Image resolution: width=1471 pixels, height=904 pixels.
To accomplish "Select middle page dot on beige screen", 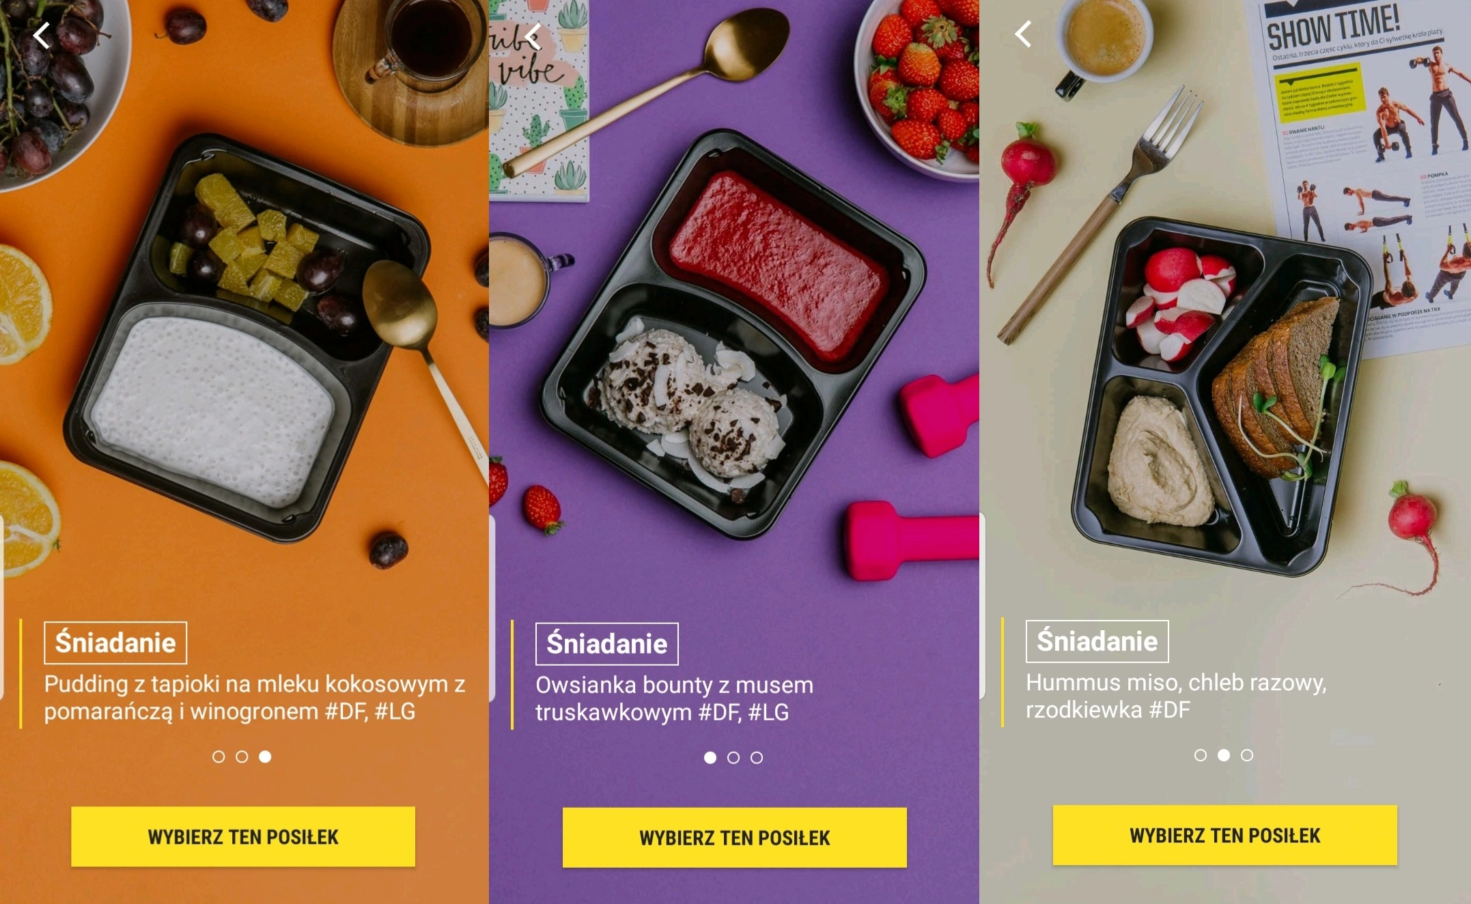I will pyautogui.click(x=1224, y=755).
